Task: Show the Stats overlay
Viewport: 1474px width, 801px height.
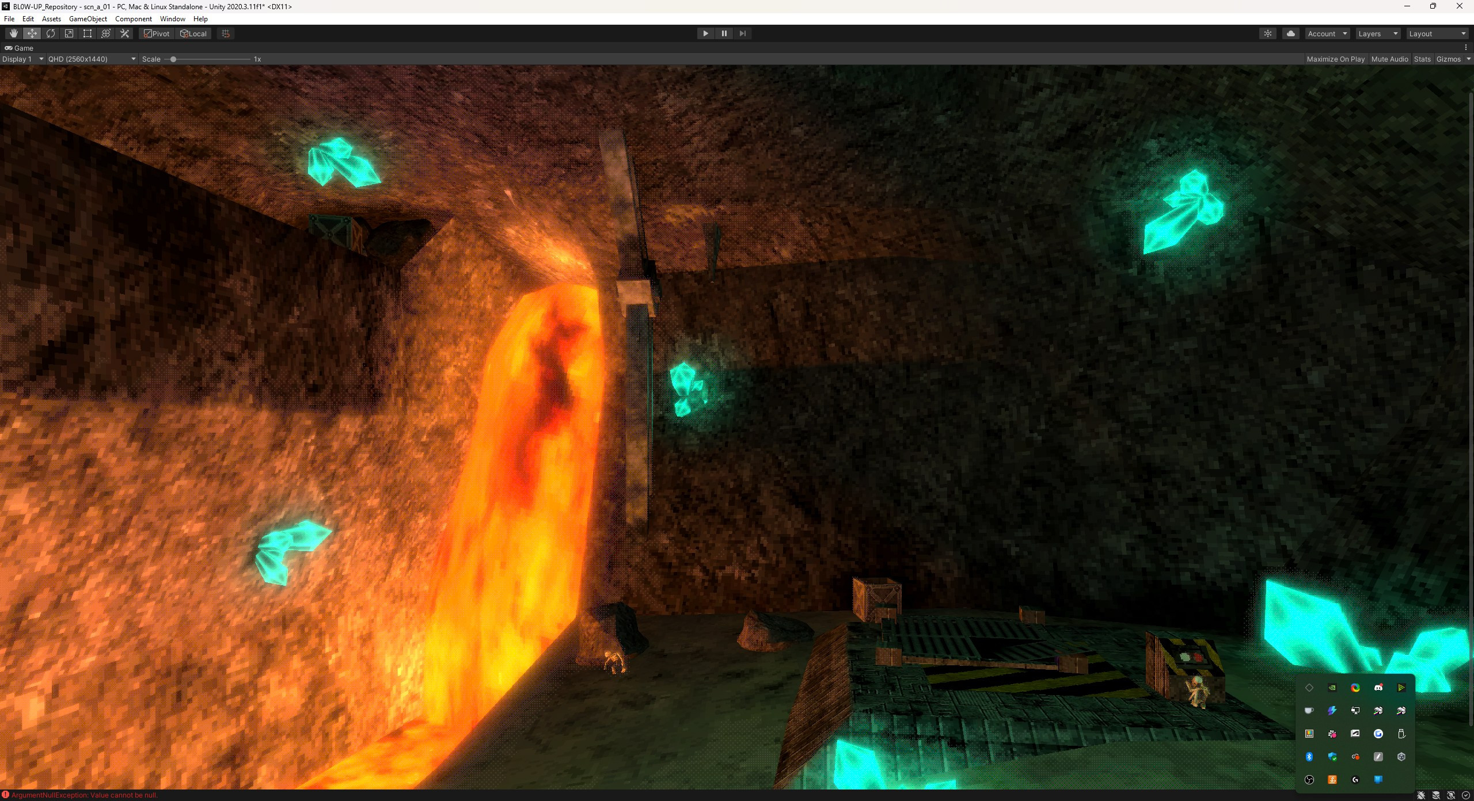Action: 1422,59
